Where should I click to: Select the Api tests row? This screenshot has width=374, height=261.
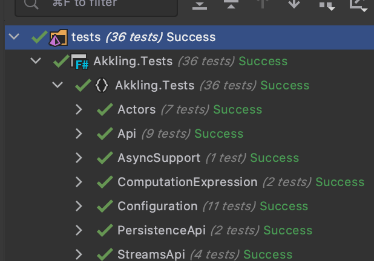[x=189, y=134]
